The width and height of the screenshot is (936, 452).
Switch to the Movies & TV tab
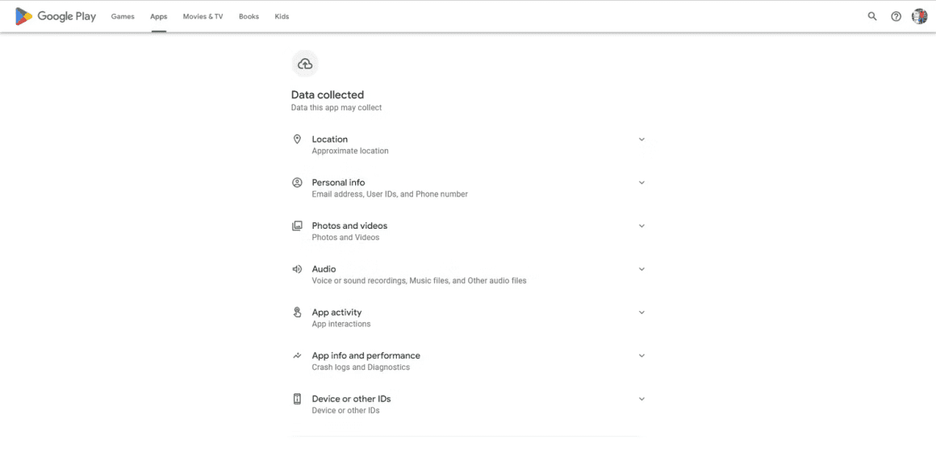(x=203, y=17)
